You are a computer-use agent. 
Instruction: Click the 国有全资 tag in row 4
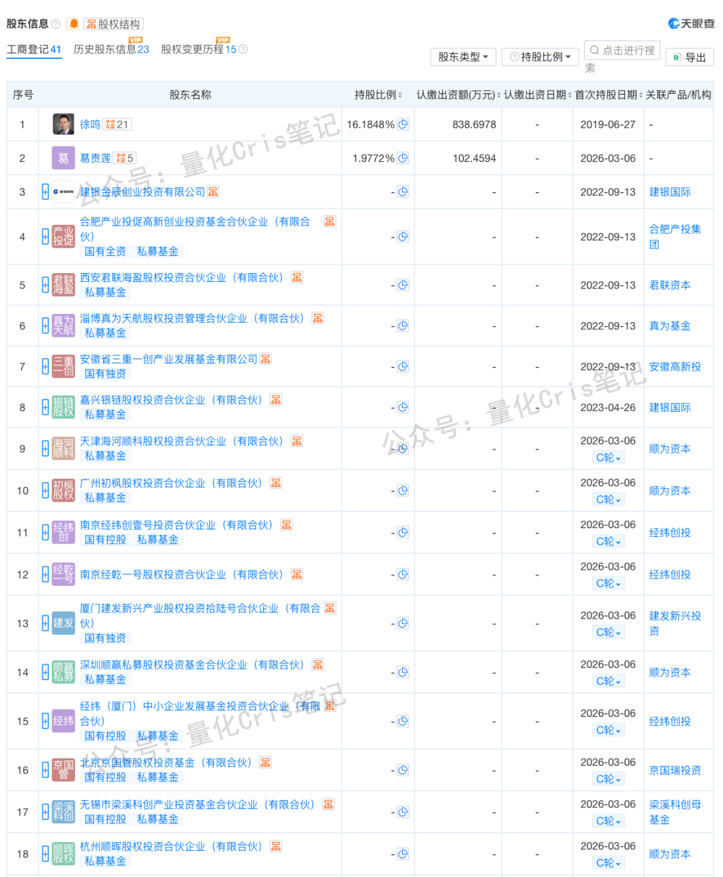pos(106,252)
